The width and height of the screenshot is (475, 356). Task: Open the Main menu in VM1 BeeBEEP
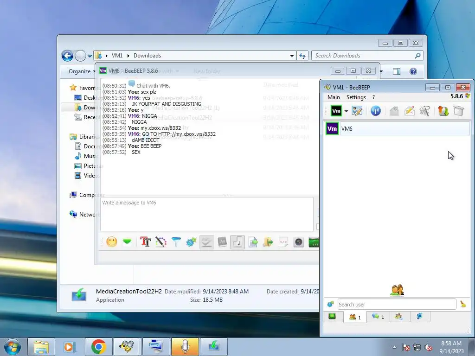point(334,97)
